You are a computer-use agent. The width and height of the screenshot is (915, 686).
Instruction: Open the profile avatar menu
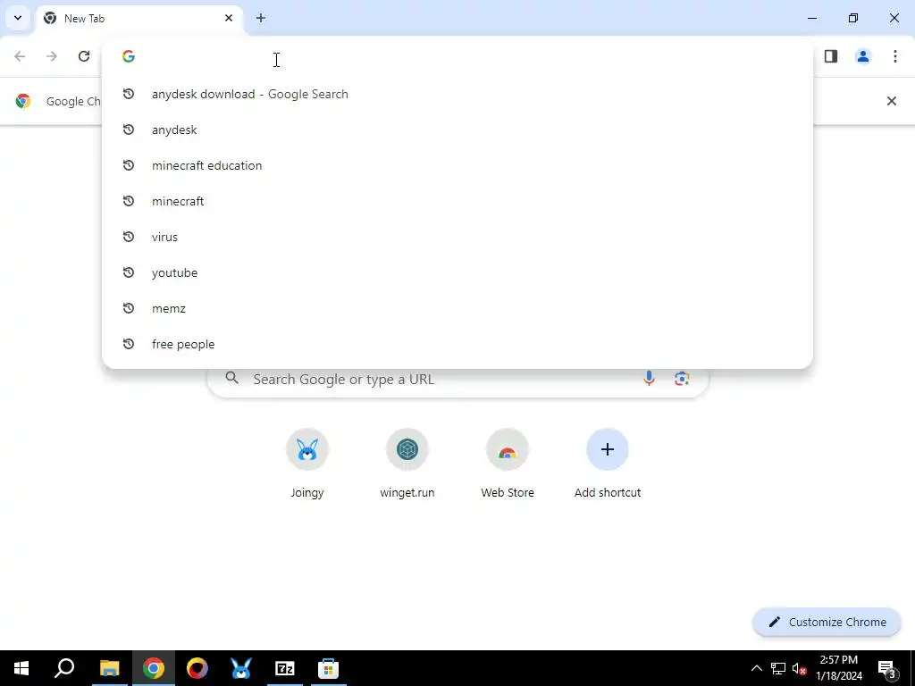[x=863, y=56]
